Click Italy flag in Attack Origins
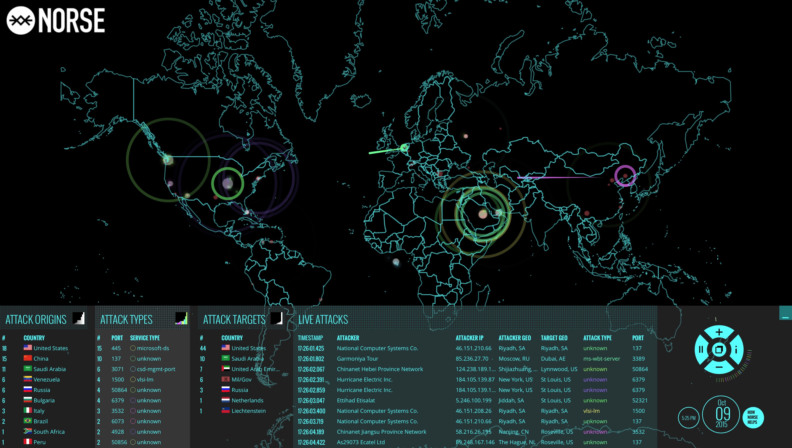 [28, 410]
